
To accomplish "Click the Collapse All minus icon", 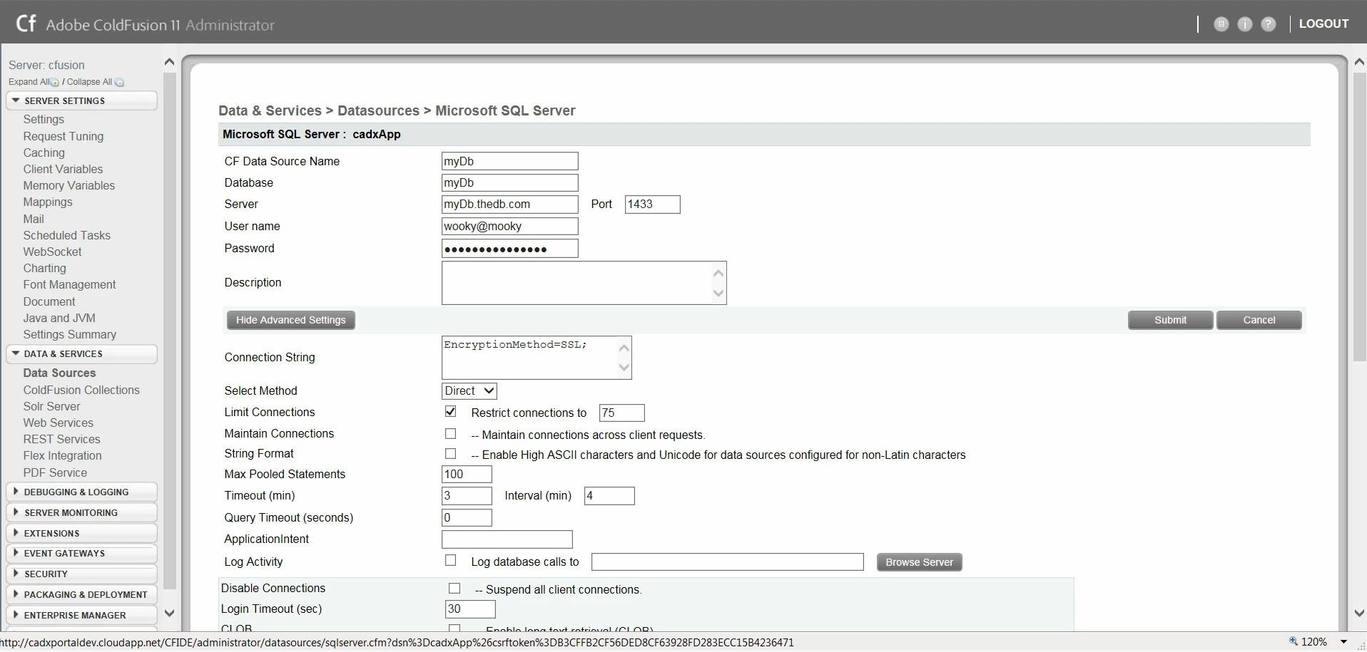I will (119, 83).
